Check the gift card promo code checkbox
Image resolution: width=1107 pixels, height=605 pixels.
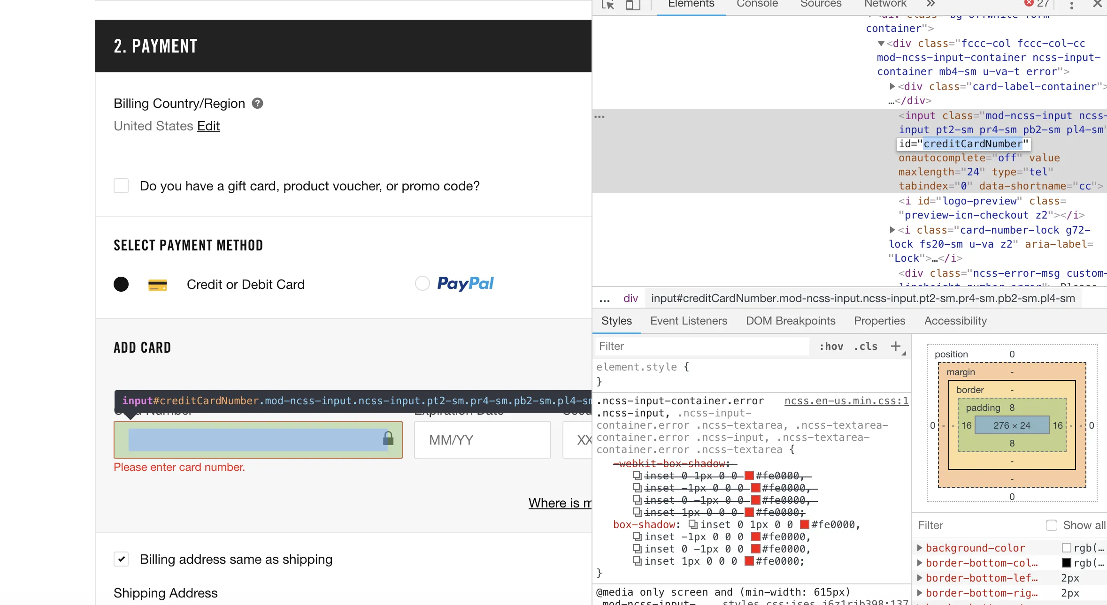121,186
